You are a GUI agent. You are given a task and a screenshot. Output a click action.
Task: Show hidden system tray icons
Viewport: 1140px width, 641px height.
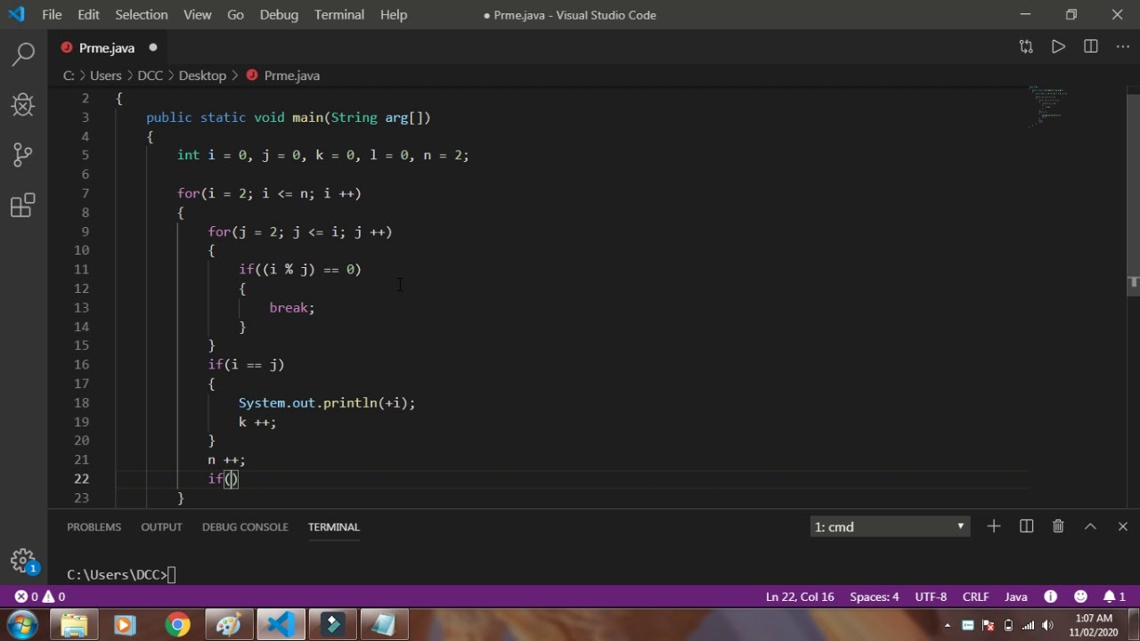(x=947, y=626)
